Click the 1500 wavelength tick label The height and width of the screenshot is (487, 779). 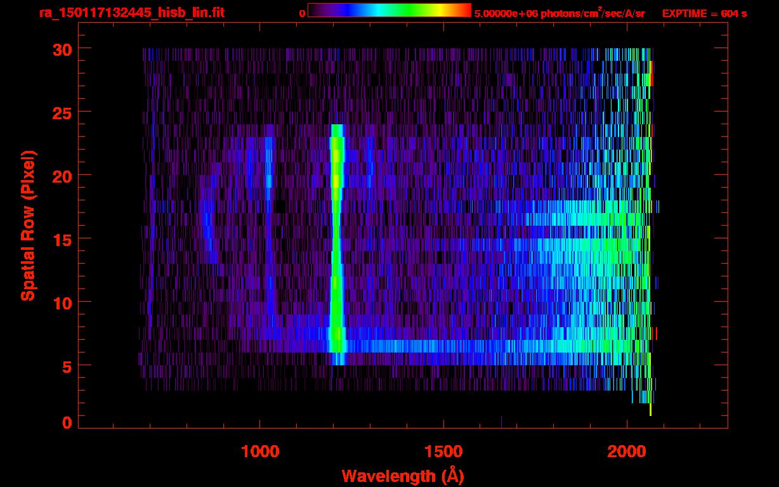coord(443,451)
